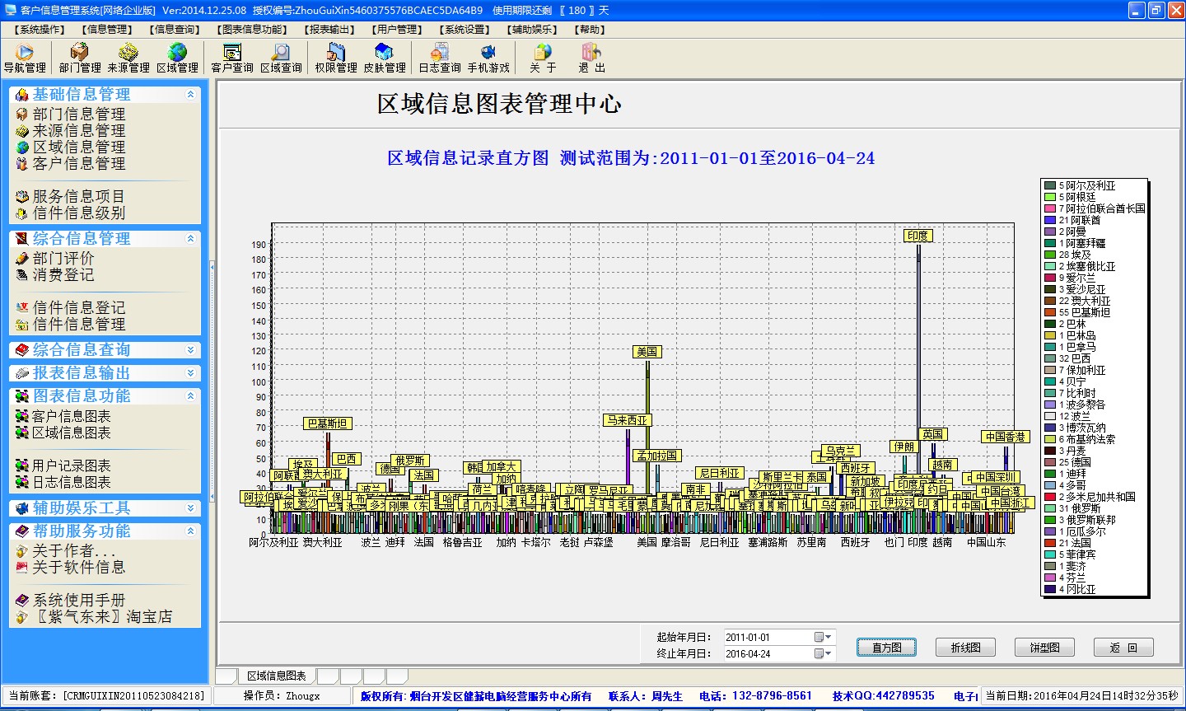Open 客户查询 toolbar icon

[x=231, y=58]
